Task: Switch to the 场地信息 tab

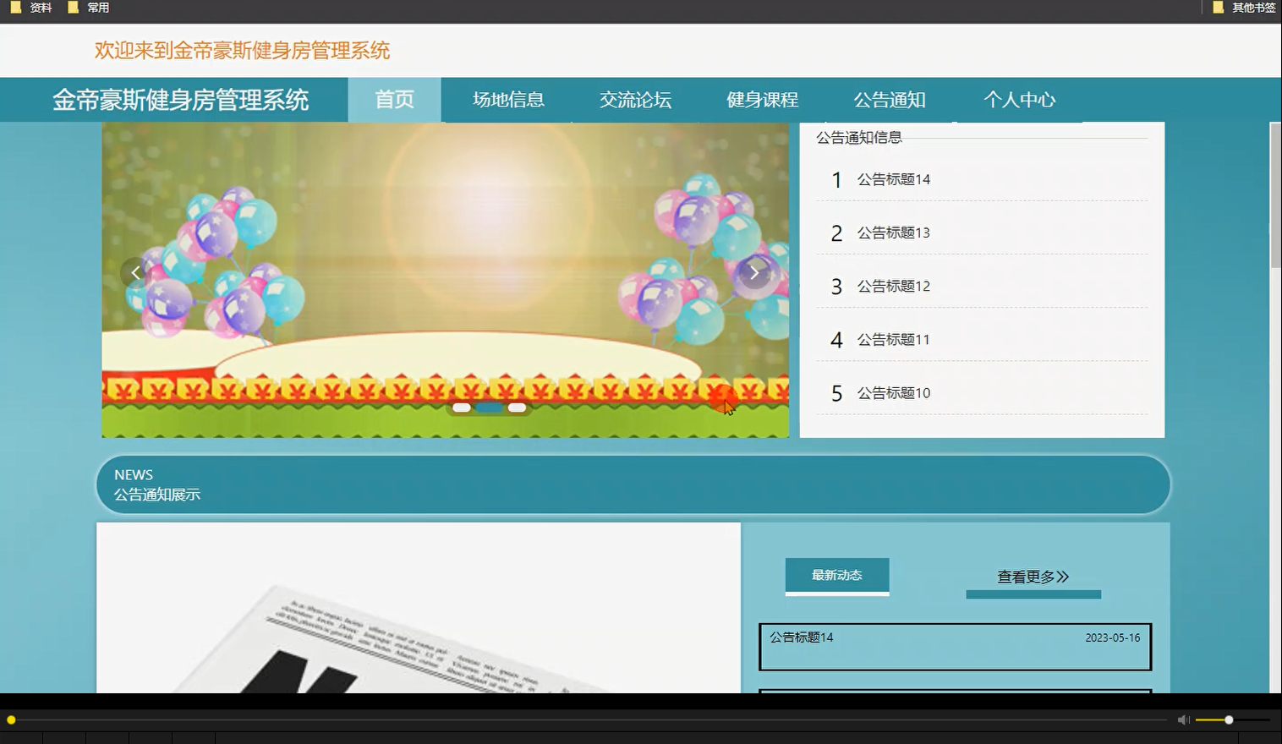Action: pos(508,99)
